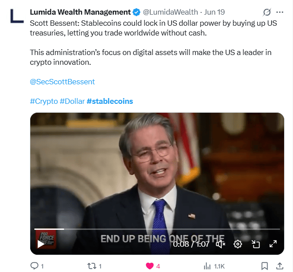The width and height of the screenshot is (293, 272).
Task: Open the reply comment icon
Action: [x=34, y=266]
